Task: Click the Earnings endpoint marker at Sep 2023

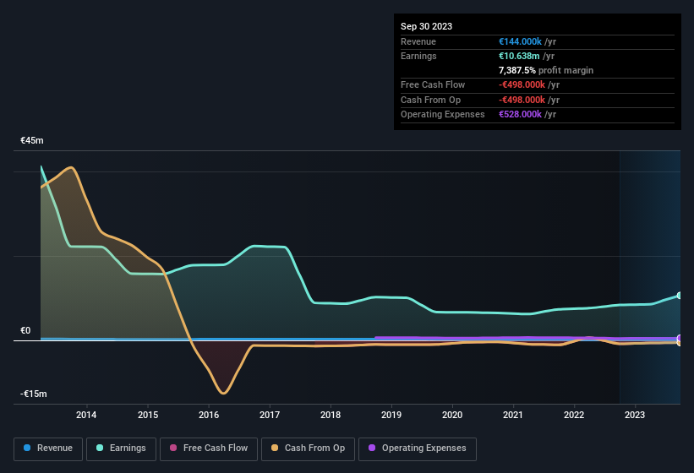Action: 680,296
